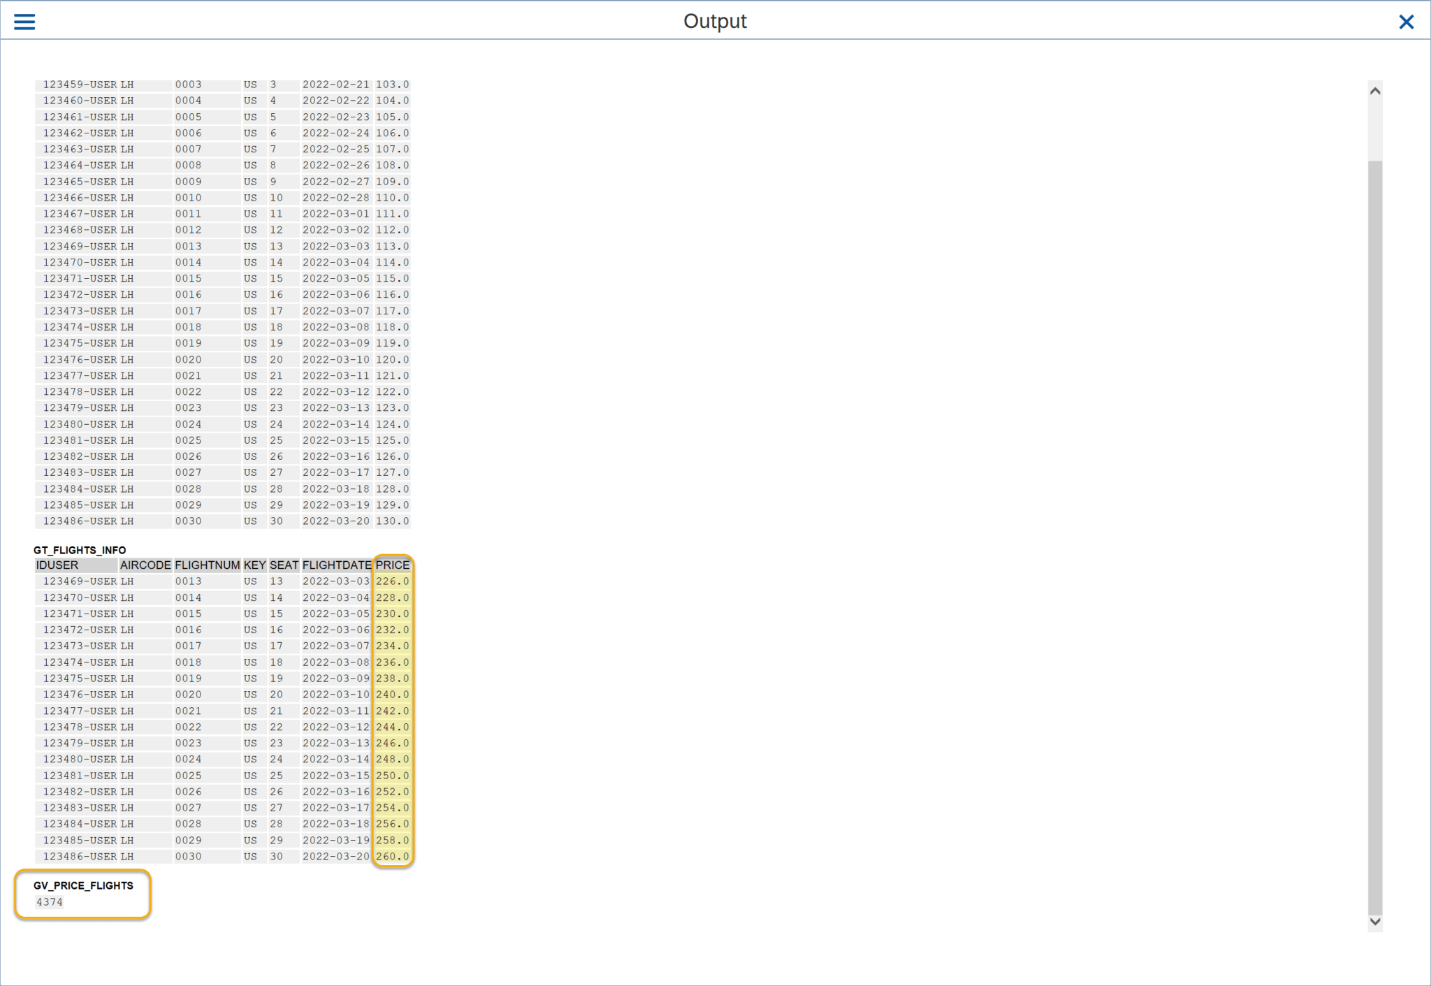Select the IDUSER column header

(56, 565)
